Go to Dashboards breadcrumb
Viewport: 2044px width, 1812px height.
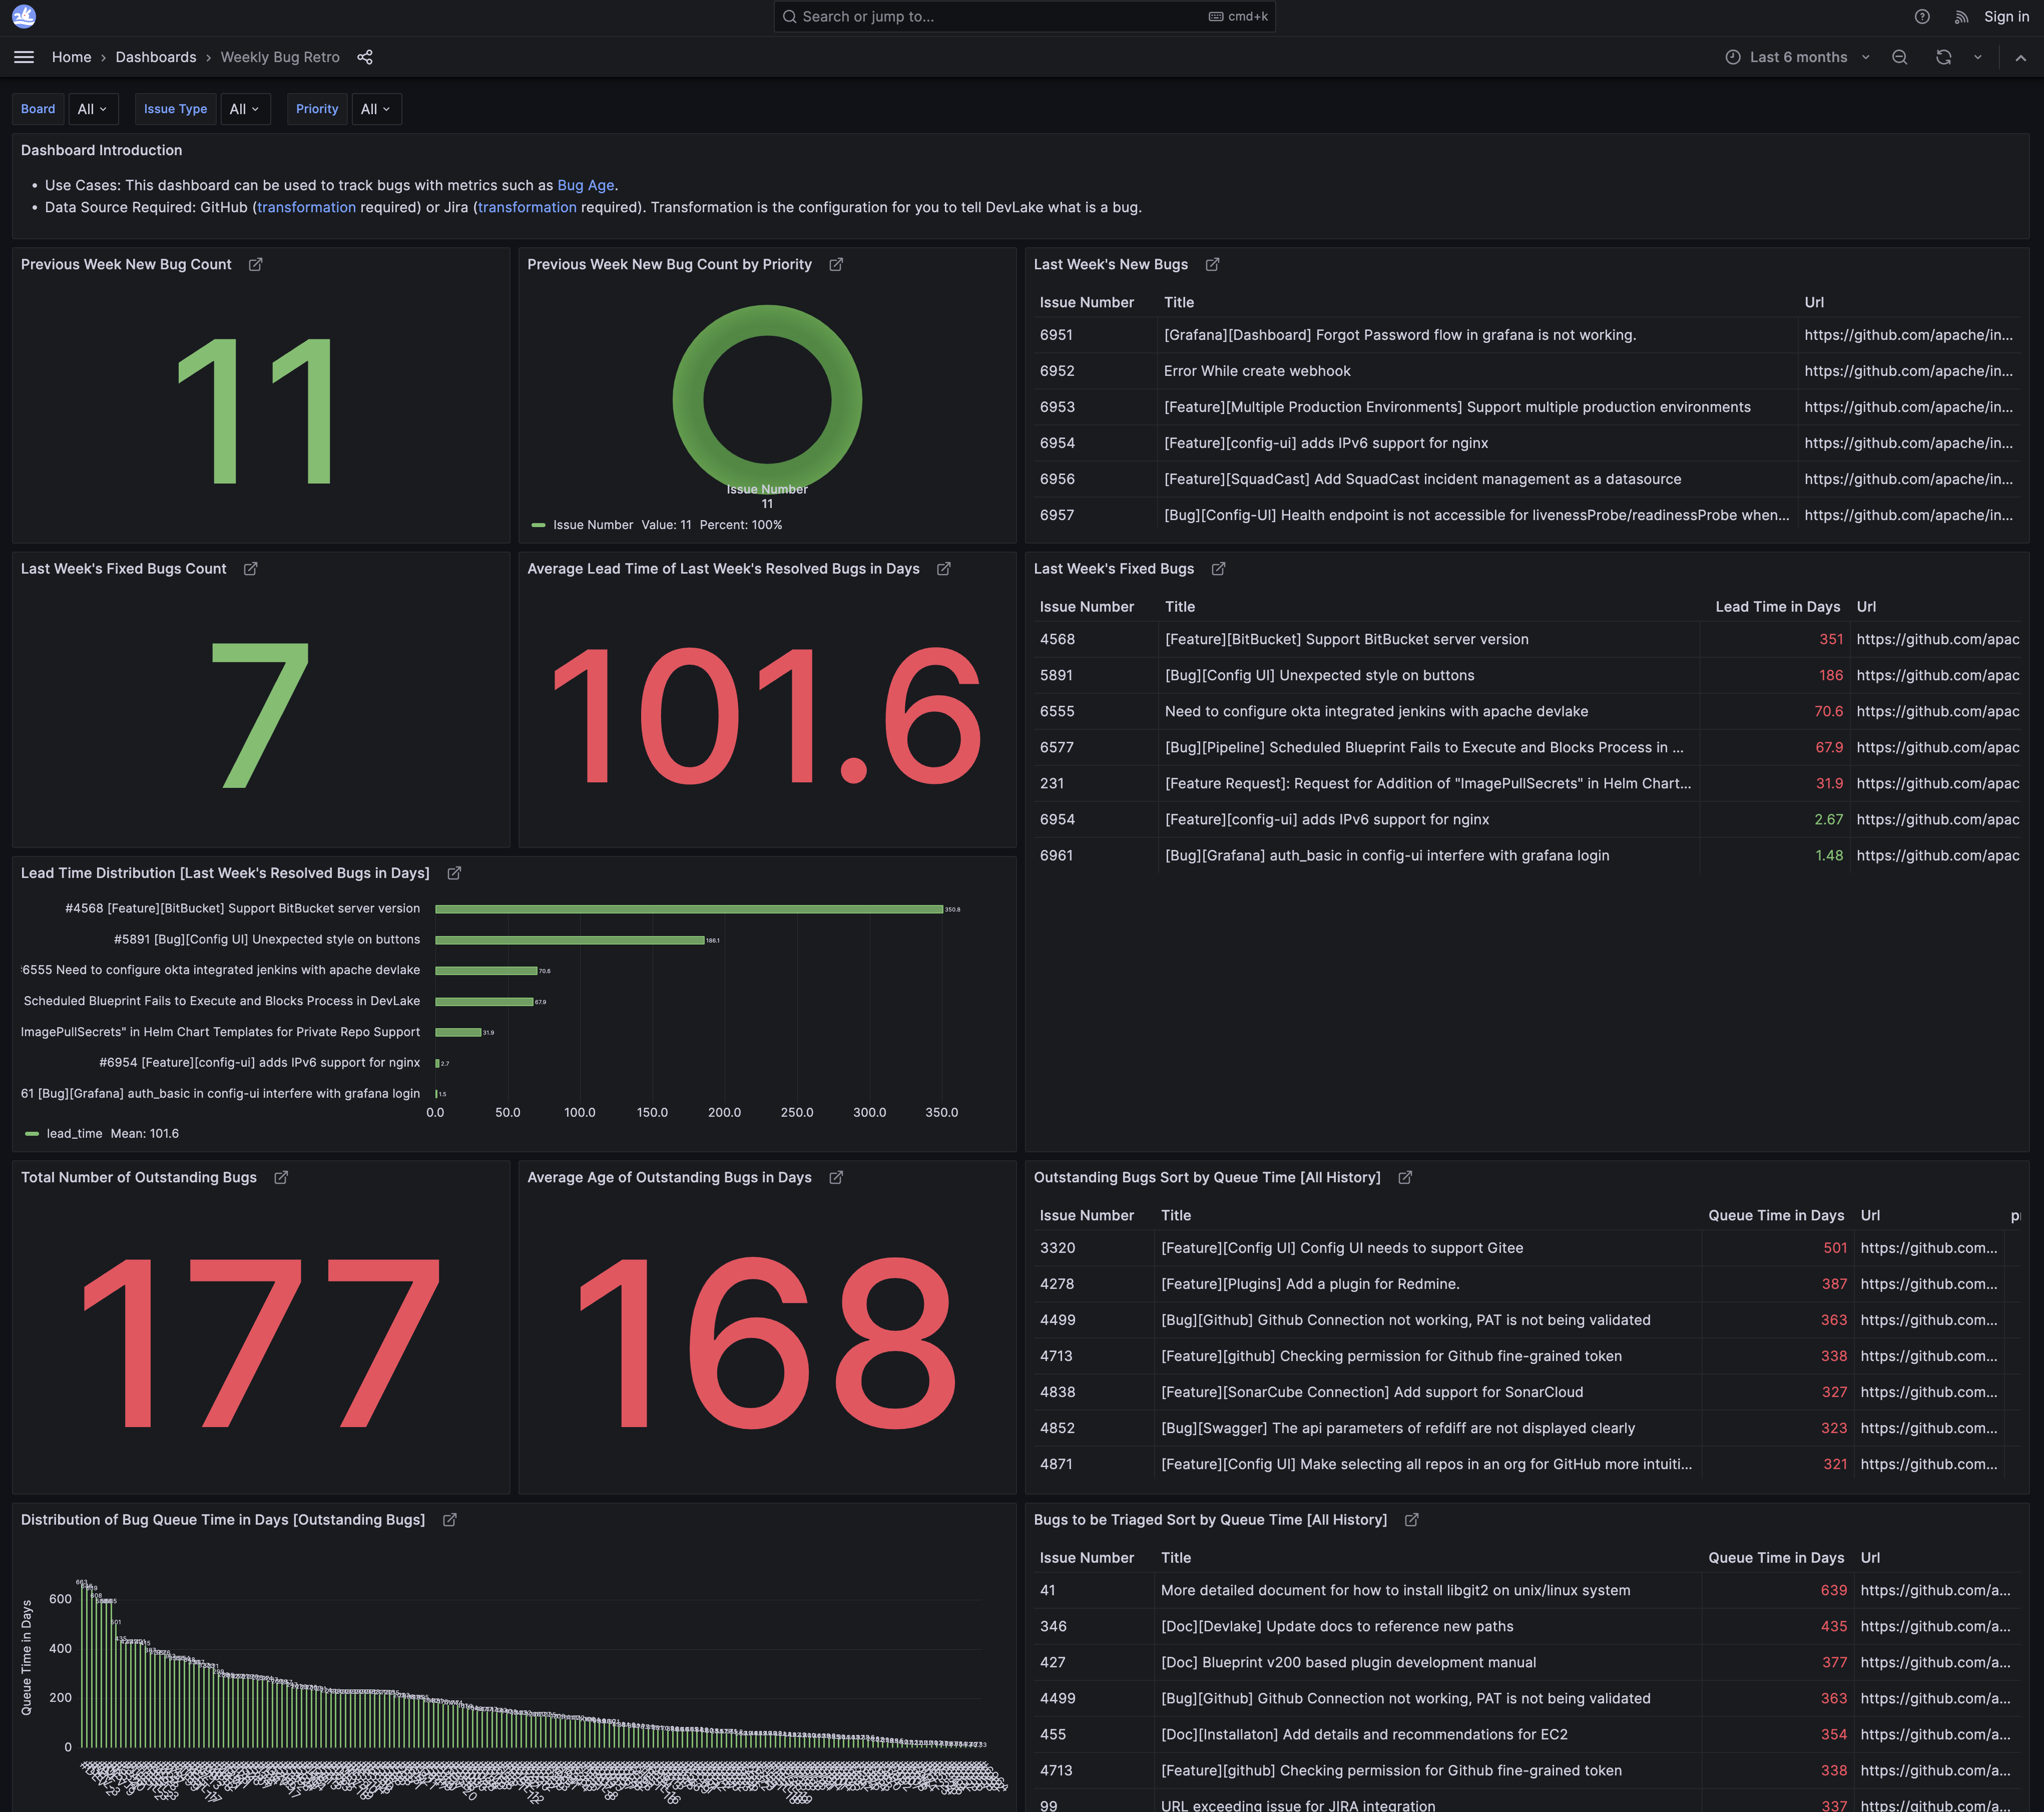156,57
